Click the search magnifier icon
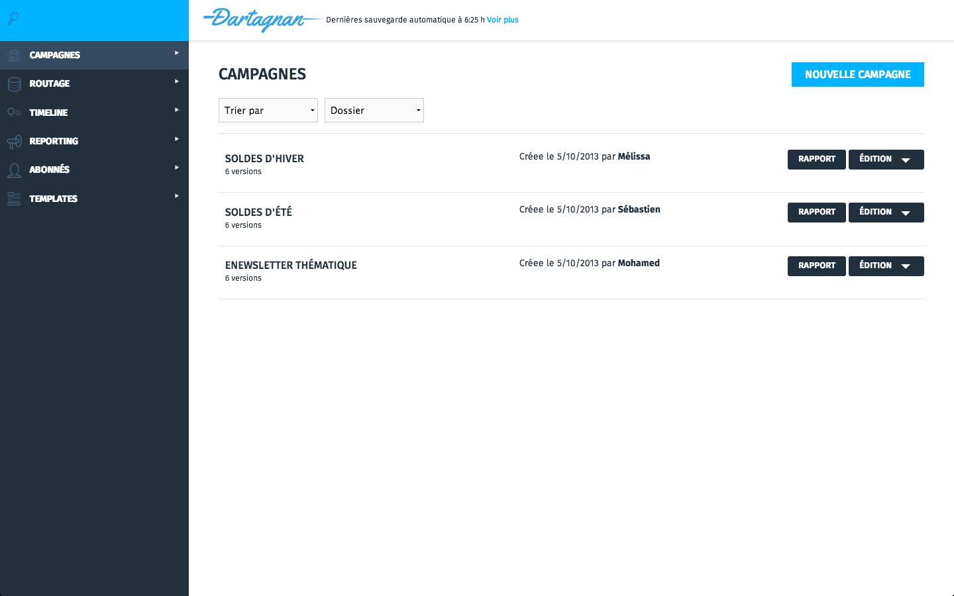The height and width of the screenshot is (596, 954). coord(13,19)
